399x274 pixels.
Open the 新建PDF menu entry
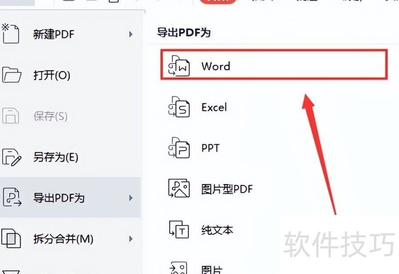pos(70,34)
